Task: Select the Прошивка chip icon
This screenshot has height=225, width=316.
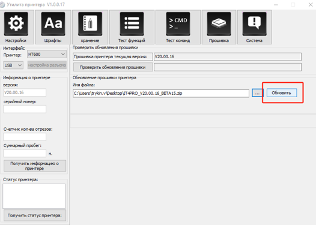Action: coord(219,24)
